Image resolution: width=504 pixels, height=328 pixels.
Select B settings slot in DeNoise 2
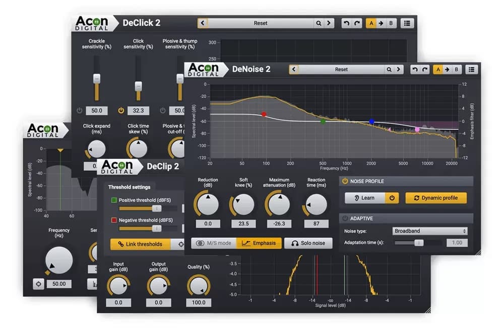[457, 69]
